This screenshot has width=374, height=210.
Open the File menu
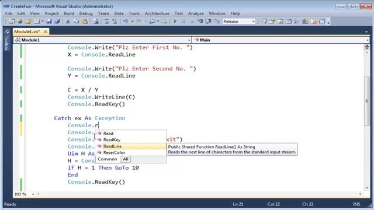click(x=9, y=13)
